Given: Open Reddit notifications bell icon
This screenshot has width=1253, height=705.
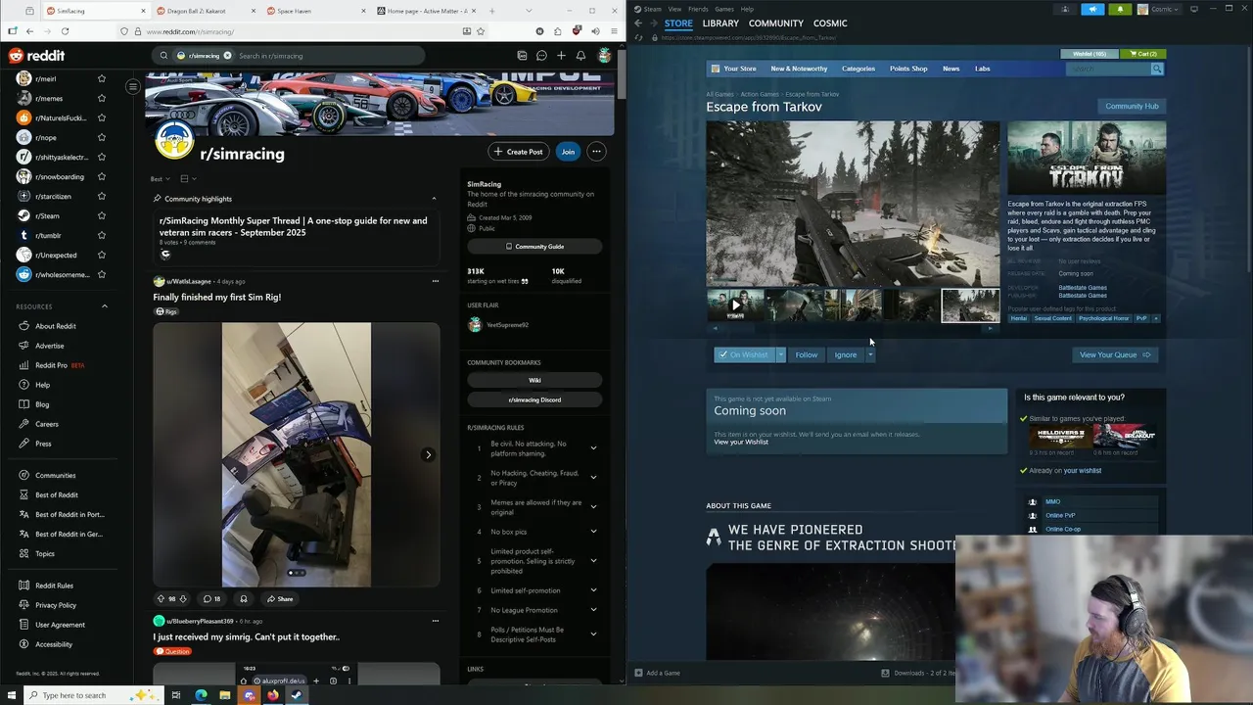Looking at the screenshot, I should 580,56.
